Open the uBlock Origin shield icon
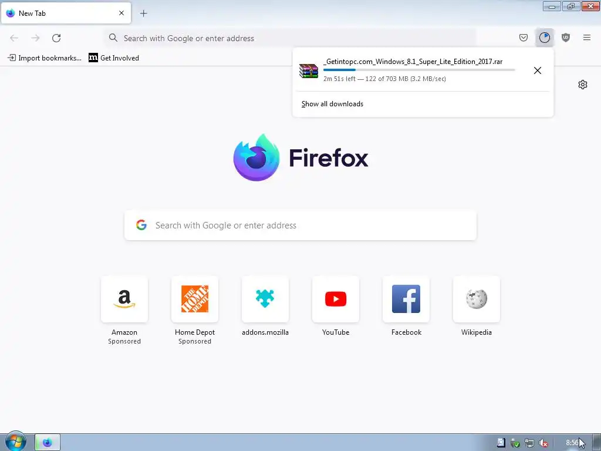The width and height of the screenshot is (601, 451). [x=566, y=38]
